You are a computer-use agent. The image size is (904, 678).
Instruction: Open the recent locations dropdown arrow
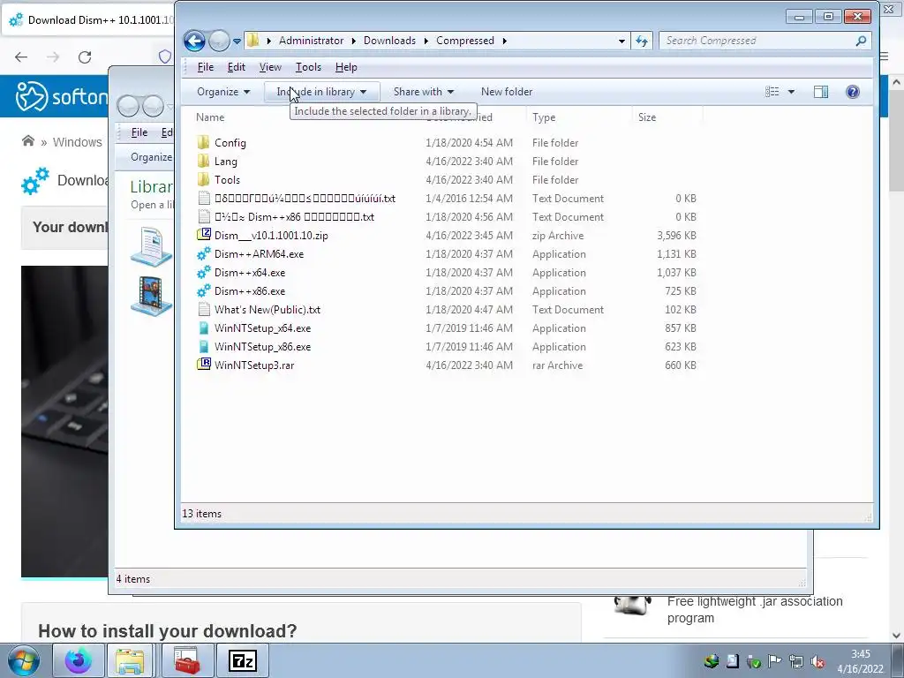[x=237, y=41]
